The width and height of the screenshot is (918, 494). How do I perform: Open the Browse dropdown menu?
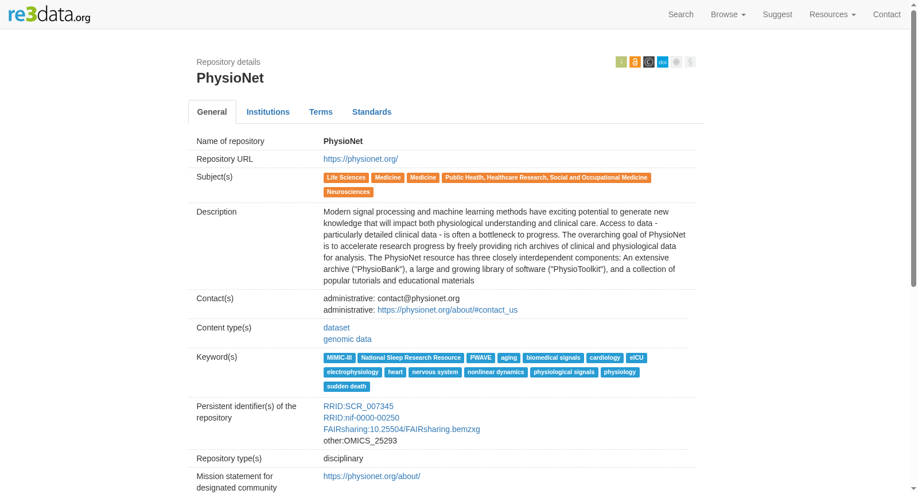[x=728, y=14]
